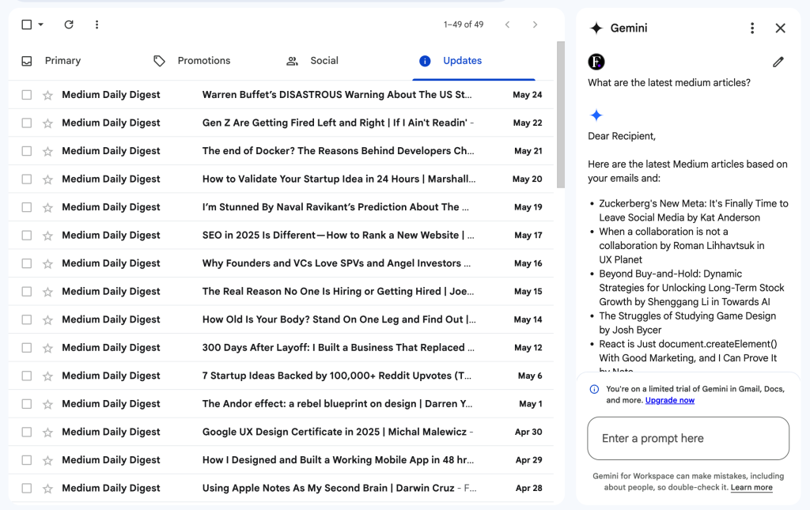Tick the Google UX Design Certificate email checkbox

(x=27, y=432)
